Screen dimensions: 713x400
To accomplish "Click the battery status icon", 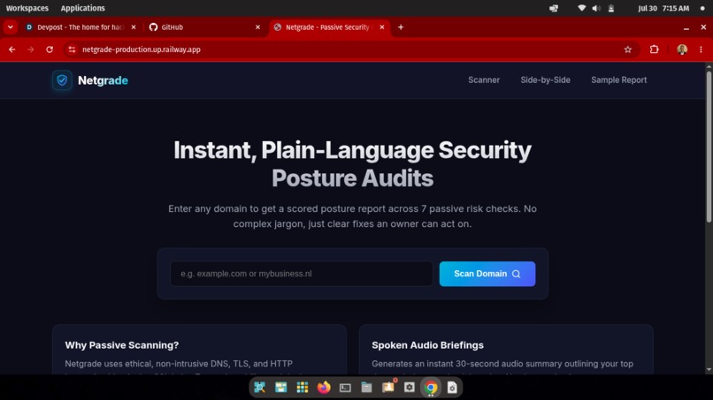I will tap(611, 8).
